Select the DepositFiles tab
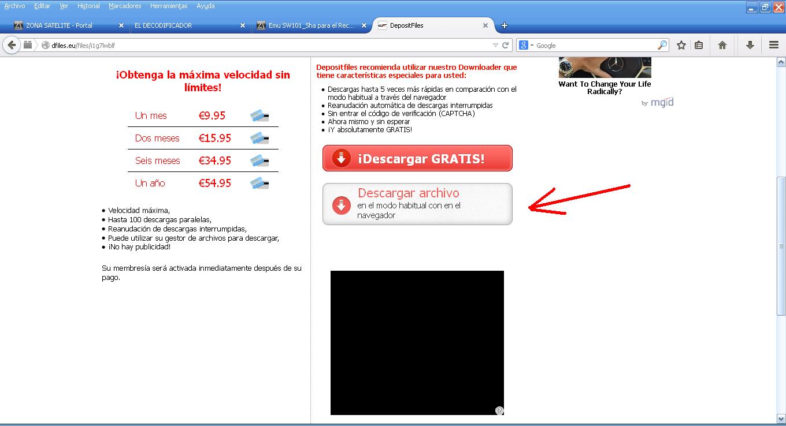786x426 pixels. tap(432, 25)
